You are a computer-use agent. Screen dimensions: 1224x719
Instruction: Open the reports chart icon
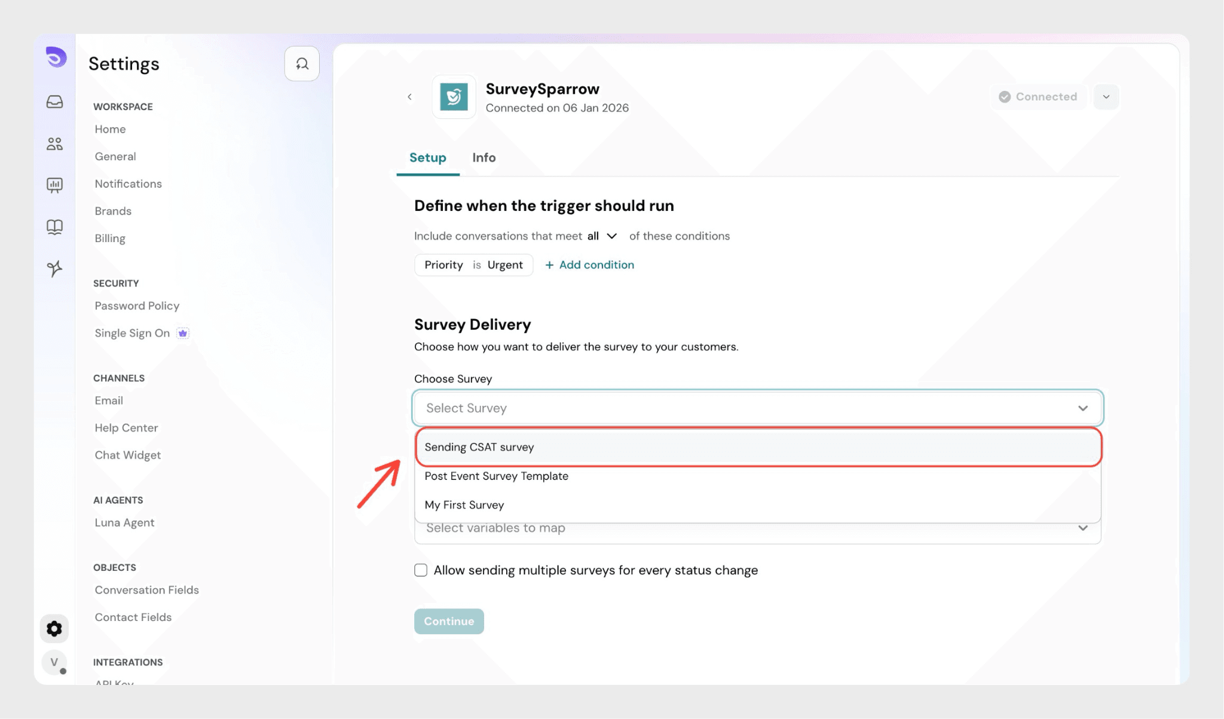54,185
